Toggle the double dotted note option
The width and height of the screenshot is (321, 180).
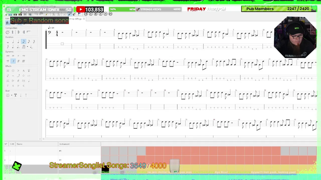pyautogui.click(x=18, y=46)
